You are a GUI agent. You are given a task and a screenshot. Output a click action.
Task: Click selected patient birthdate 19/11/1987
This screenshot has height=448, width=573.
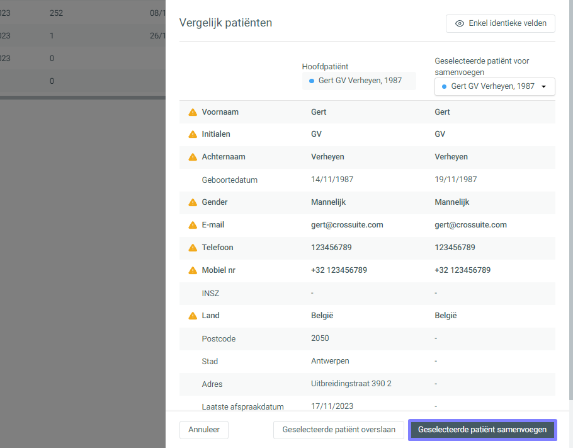[456, 179]
